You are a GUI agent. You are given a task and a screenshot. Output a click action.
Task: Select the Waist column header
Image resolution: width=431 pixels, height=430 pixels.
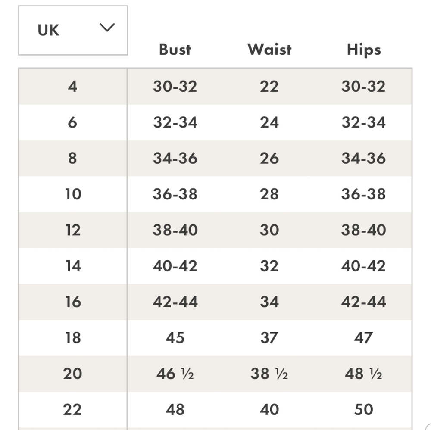[x=269, y=50]
